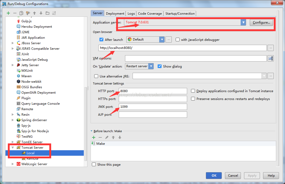Screen dimensions: 285x184
Task: Move configuration down arrow in left toolbar
Action: tap(41, 13)
